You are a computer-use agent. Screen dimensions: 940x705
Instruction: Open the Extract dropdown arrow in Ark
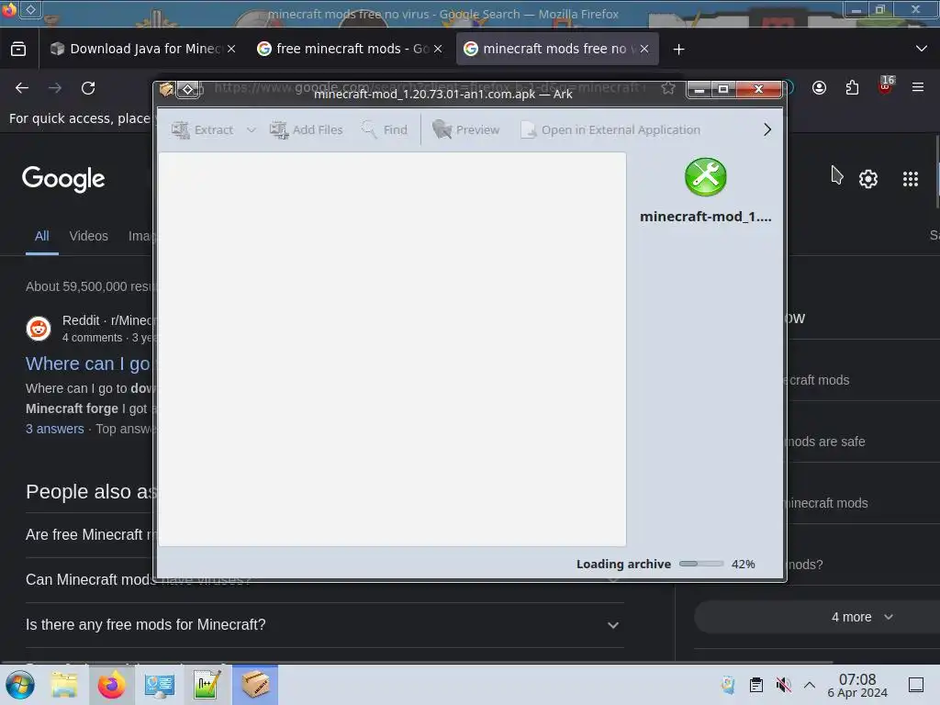[x=252, y=129]
